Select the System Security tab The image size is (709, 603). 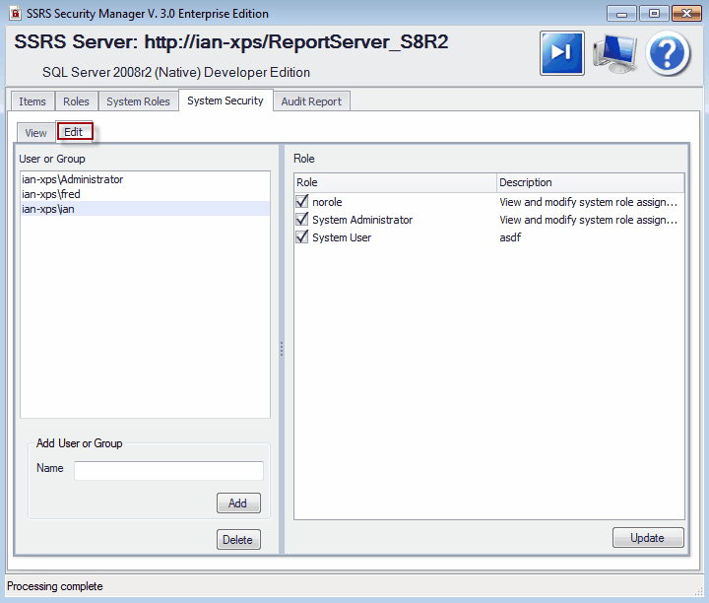(226, 100)
